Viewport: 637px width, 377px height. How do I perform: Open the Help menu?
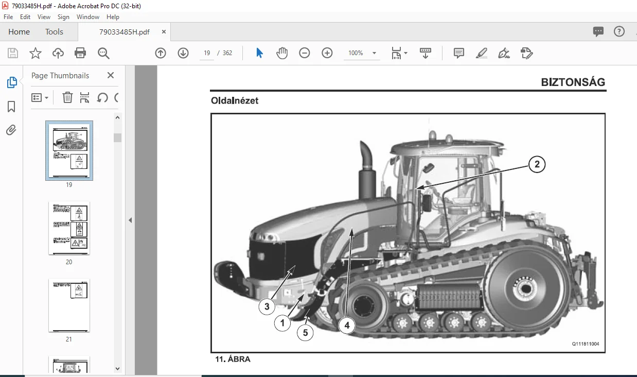pyautogui.click(x=113, y=17)
